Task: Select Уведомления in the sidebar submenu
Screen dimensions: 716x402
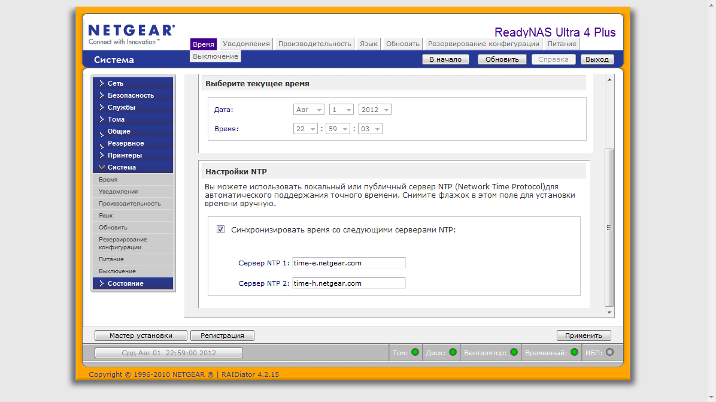Action: coord(133,191)
